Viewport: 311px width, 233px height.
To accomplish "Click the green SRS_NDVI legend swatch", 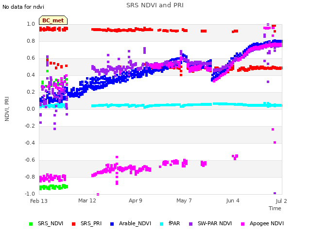I will click(31, 224).
